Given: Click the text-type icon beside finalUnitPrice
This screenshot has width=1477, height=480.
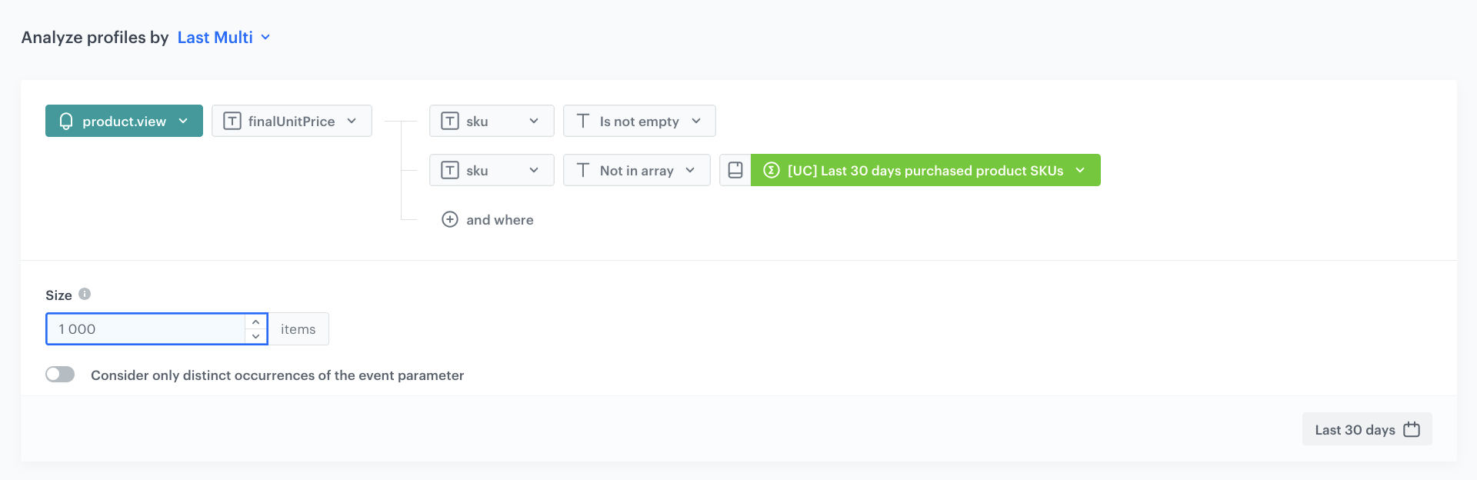Looking at the screenshot, I should pos(232,121).
